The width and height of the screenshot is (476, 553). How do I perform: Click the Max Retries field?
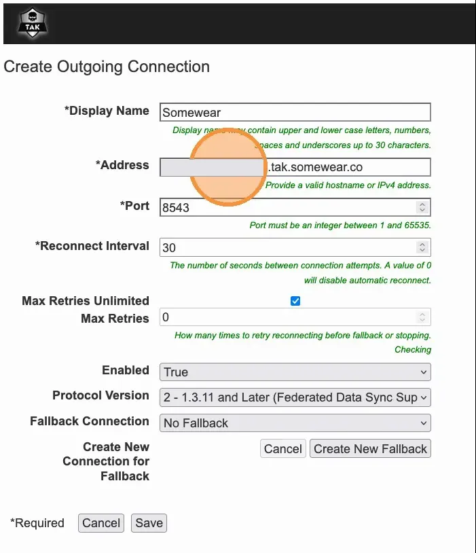295,317
